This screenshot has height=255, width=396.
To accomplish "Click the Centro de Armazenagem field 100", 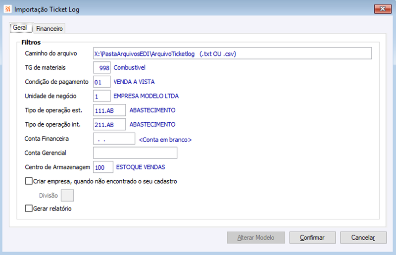I will tap(103, 167).
